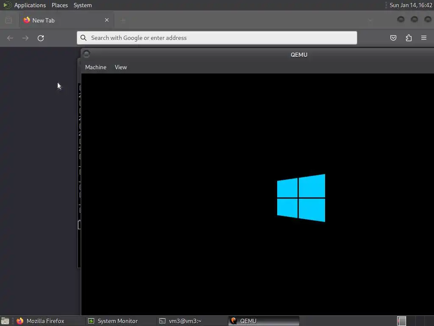This screenshot has height=326, width=434.
Task: Open the Pocket save icon
Action: tap(393, 38)
